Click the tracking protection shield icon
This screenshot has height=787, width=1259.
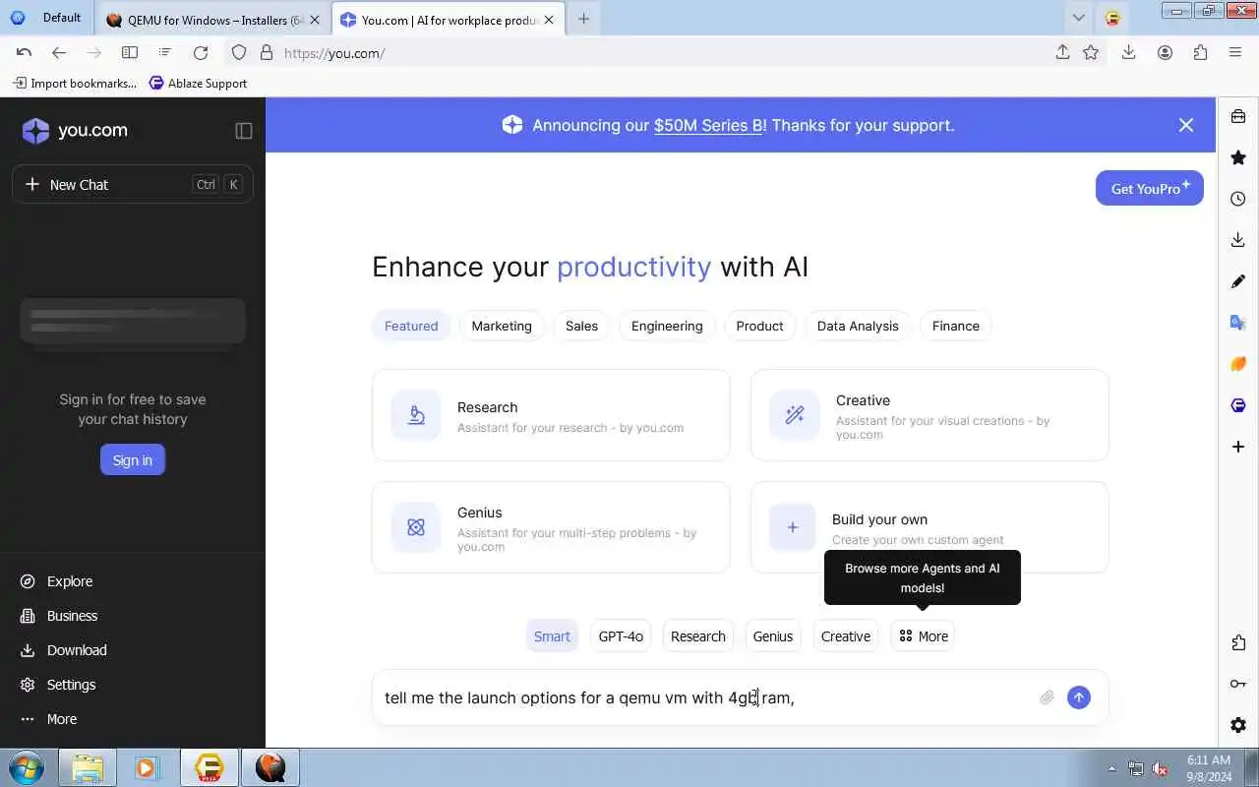tap(239, 53)
